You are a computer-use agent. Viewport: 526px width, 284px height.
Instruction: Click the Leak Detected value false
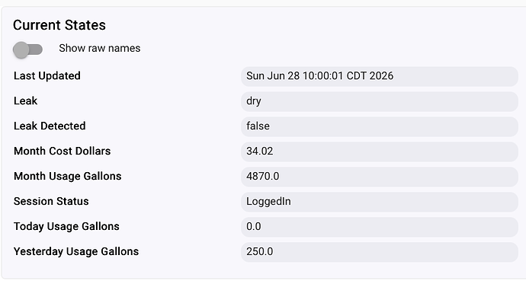(x=380, y=126)
